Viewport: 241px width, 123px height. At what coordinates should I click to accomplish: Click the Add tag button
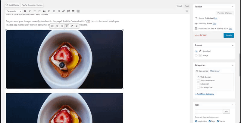(226, 112)
